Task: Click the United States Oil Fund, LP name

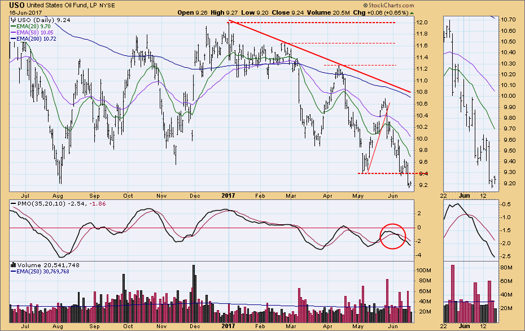Action: coord(62,5)
